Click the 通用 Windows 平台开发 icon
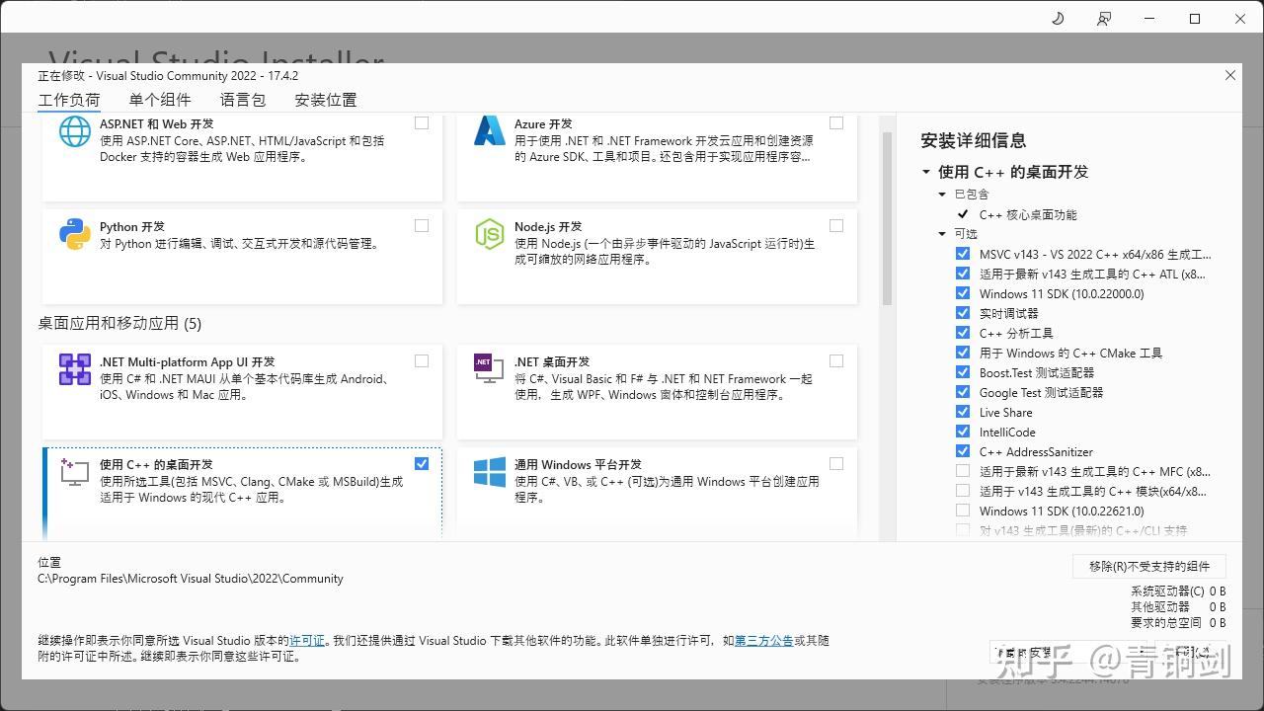Screen dimensions: 1264x711 click(x=489, y=473)
